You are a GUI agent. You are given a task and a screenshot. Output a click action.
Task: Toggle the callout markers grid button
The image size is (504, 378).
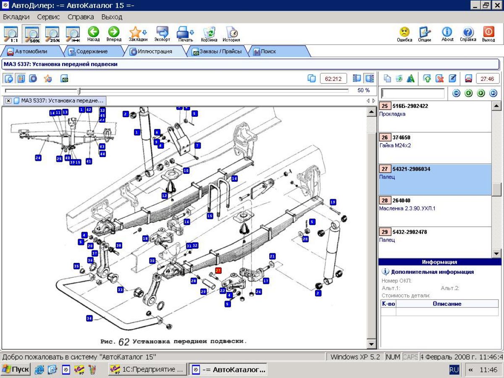pos(21,79)
